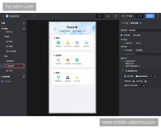This screenshot has height=129, width=161.
Task: Add item with 门户菜单 plus icon
Action: coord(24,29)
